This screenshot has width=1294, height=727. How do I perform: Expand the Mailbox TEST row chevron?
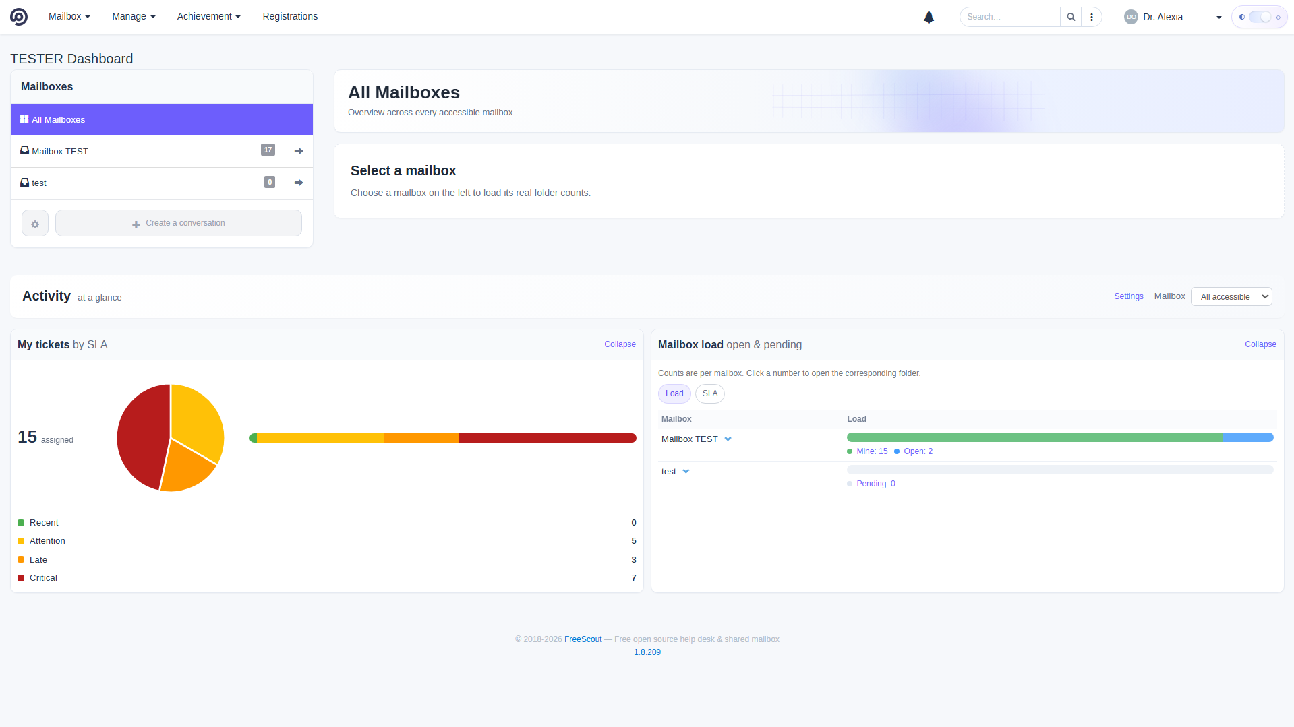point(728,439)
